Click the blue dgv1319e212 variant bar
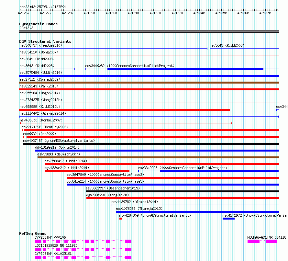Image resolution: width=288 pixels, height=261 pixels. click(157, 151)
